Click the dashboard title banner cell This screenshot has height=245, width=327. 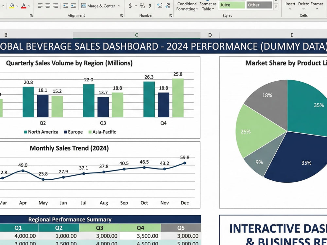click(x=163, y=46)
